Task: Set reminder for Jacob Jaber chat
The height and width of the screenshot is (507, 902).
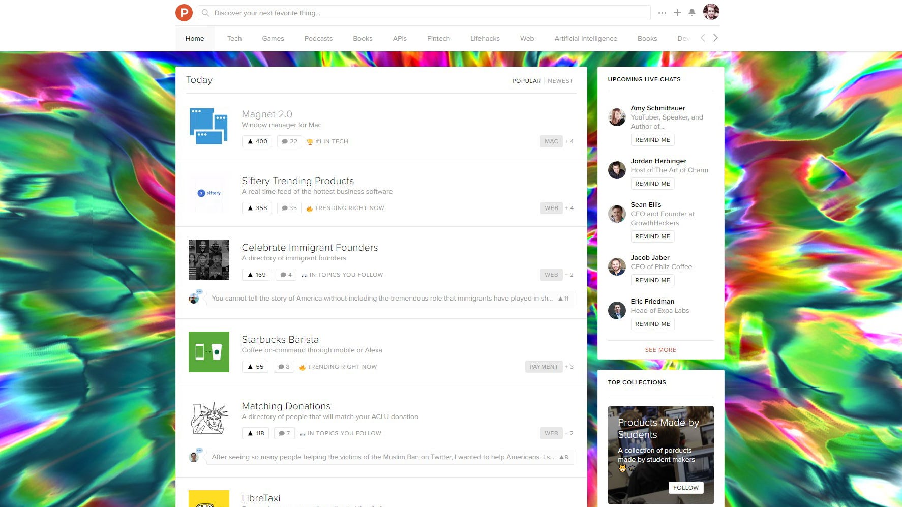Action: [652, 280]
